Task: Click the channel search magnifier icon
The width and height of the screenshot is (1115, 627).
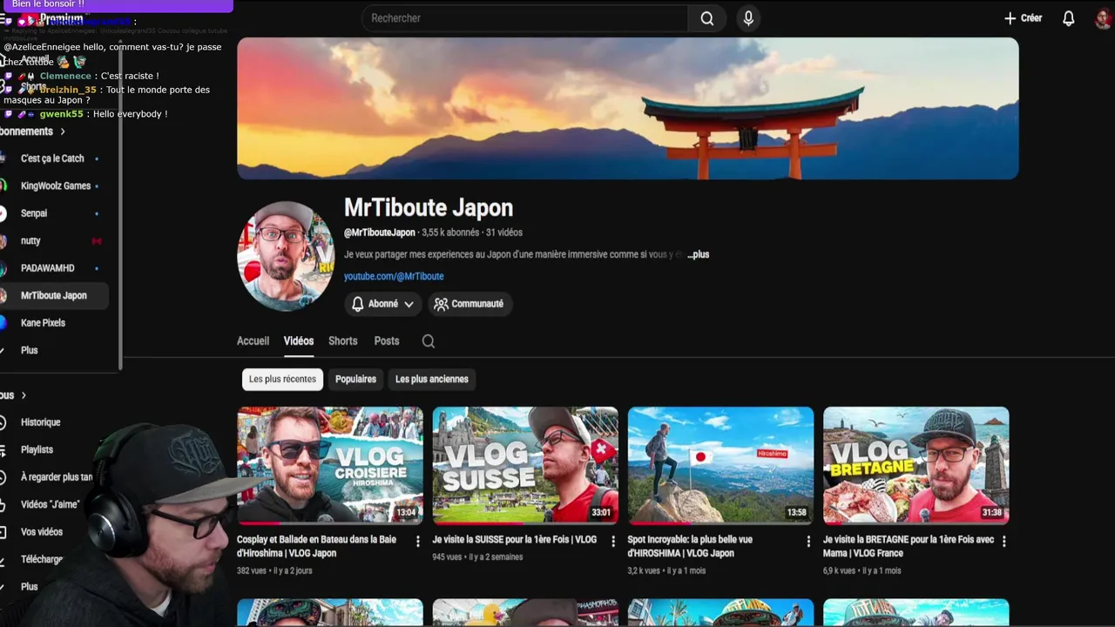Action: tap(429, 341)
